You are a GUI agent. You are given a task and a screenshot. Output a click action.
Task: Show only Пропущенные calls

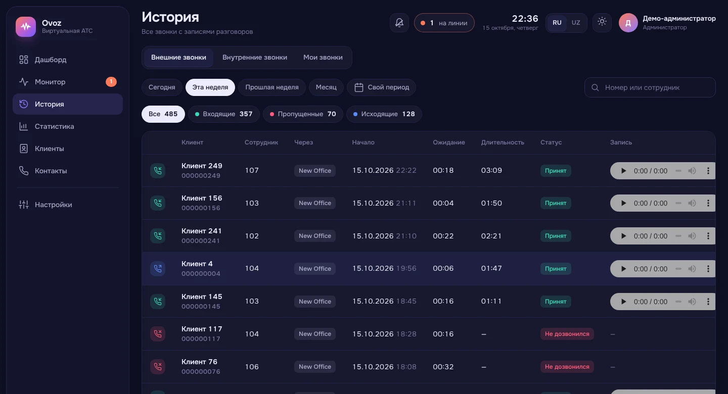point(303,114)
